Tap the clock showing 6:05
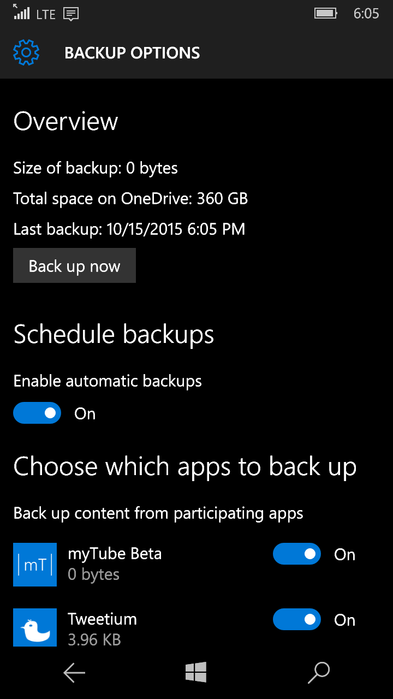The height and width of the screenshot is (699, 393). [366, 14]
